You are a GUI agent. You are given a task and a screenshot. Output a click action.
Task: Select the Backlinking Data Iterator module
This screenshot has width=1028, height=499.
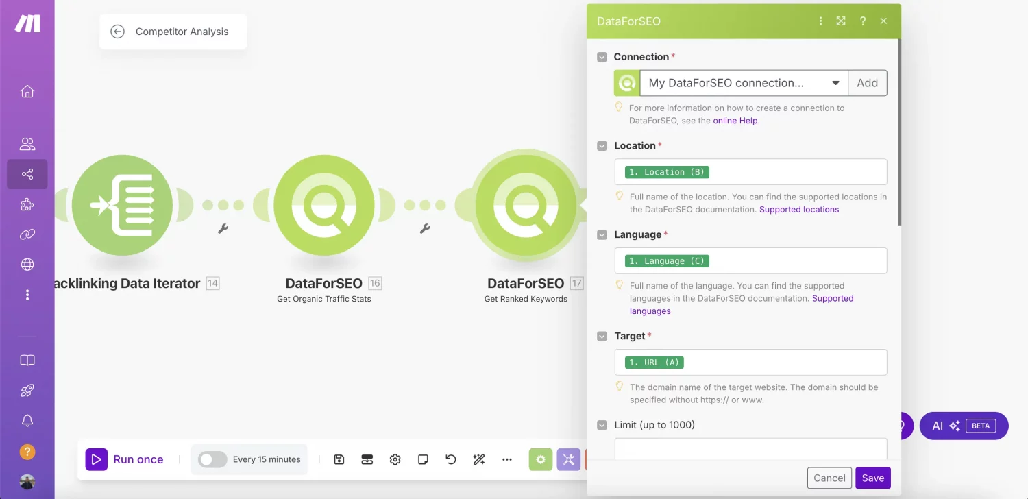pos(122,204)
